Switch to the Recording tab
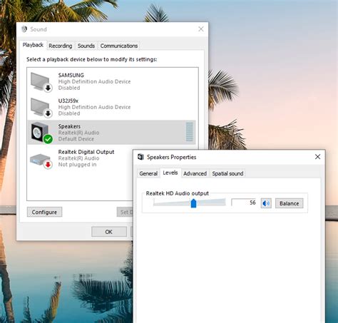Screen dimensions: 338x323 (x=61, y=46)
